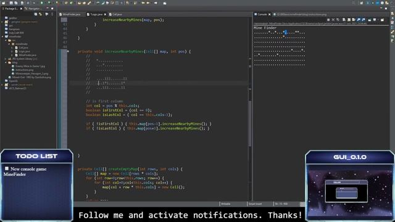Viewport: 395px width, 222px height.
Task: Toggle Word Wrap in Console toolbar
Action: coord(354,20)
